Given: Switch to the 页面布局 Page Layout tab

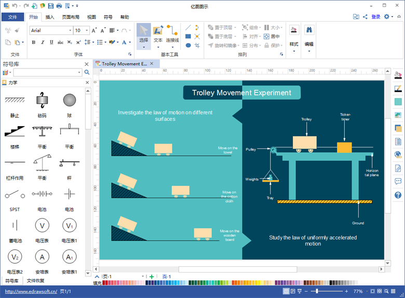Looking at the screenshot, I should (71, 17).
